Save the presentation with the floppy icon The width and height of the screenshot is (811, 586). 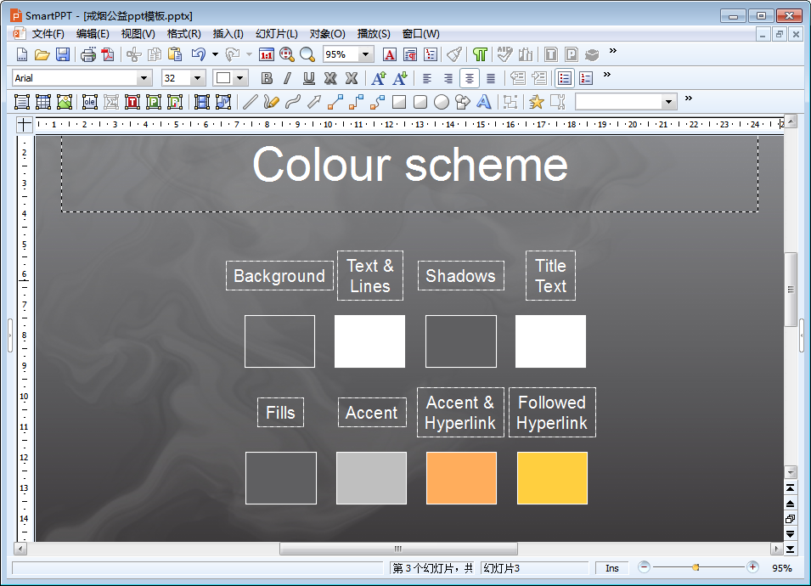(63, 54)
